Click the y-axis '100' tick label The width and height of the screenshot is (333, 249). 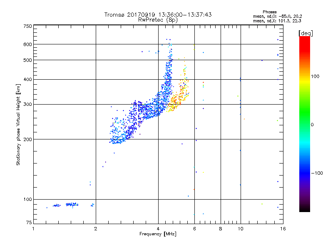coord(27,200)
